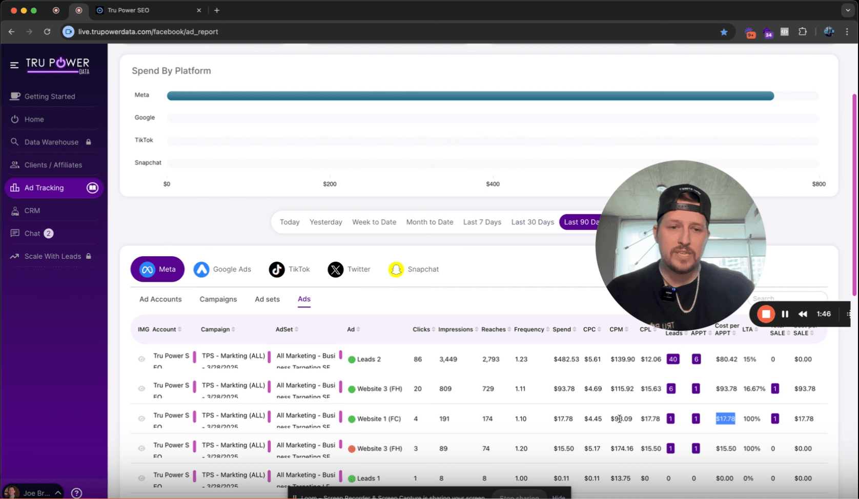The image size is (859, 499).
Task: Click the help question mark icon
Action: point(76,493)
